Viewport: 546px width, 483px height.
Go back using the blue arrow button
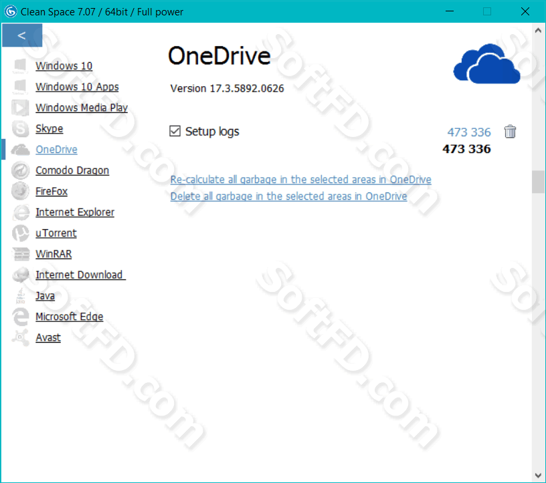tap(22, 35)
